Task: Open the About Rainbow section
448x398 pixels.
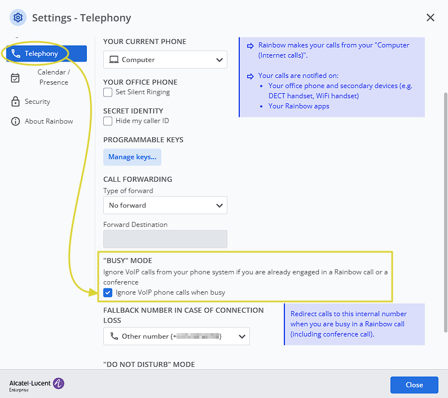Action: point(49,121)
